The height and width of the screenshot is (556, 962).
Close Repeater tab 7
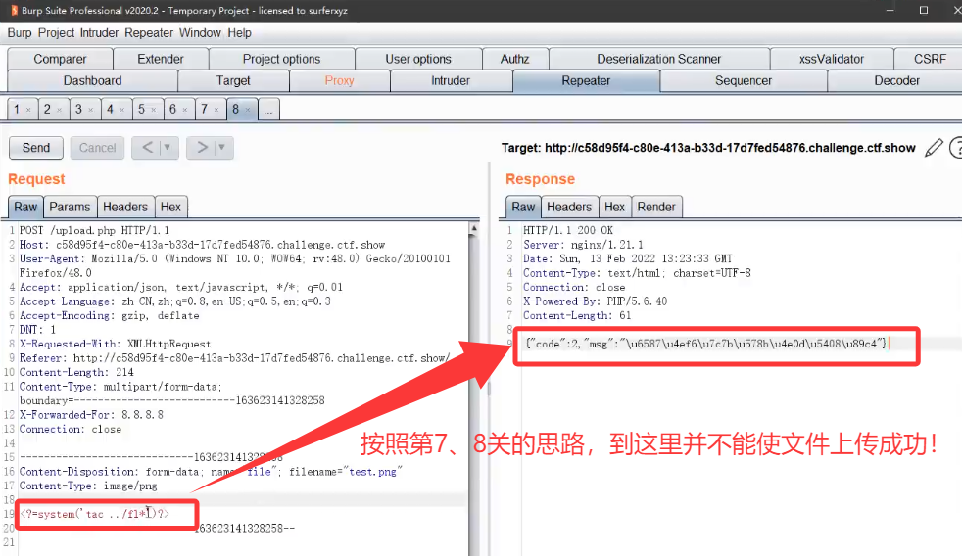216,110
